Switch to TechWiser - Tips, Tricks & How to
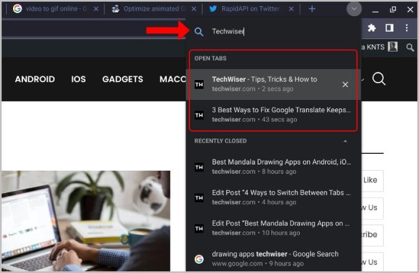This screenshot has height=273, width=419. click(x=273, y=84)
